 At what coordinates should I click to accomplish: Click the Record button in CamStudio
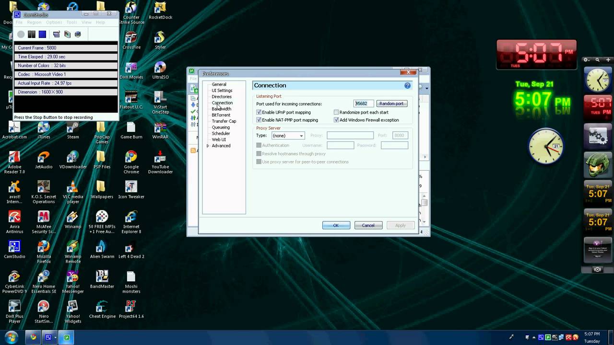[x=21, y=34]
